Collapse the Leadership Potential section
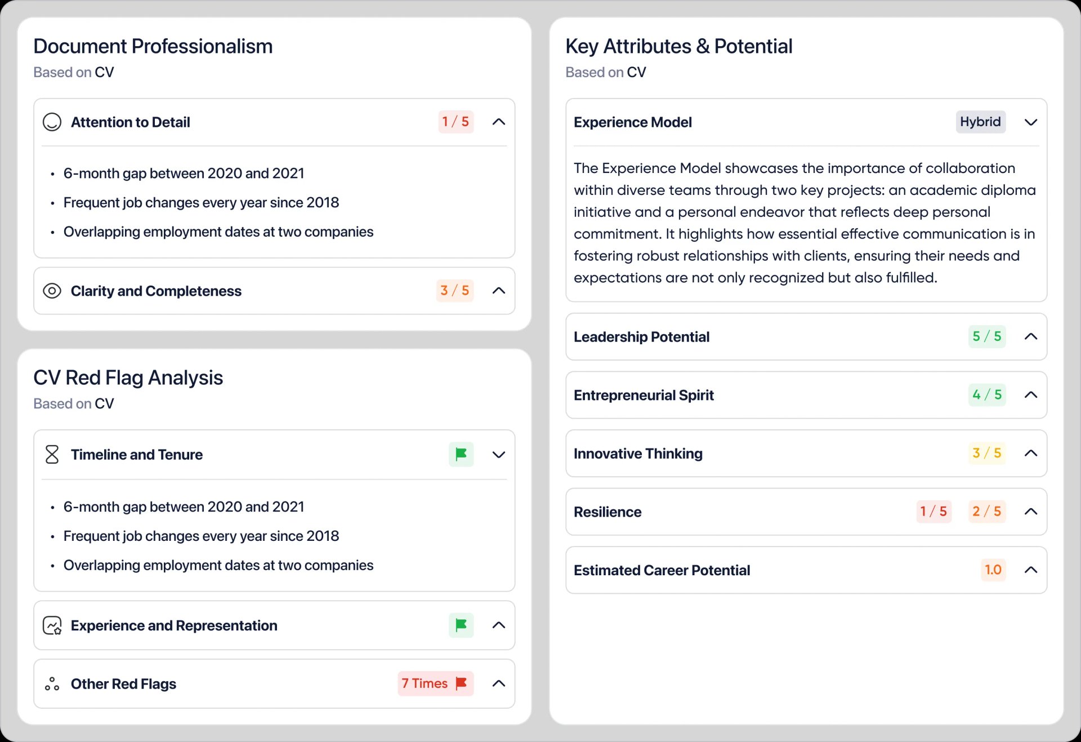Screen dimensions: 1081x742 (x=1031, y=336)
